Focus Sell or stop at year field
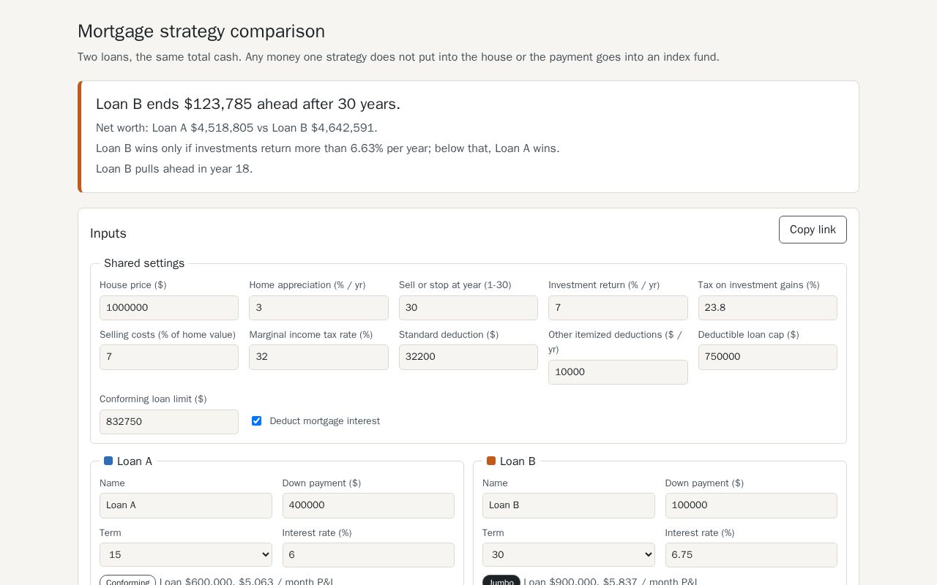 (468, 308)
